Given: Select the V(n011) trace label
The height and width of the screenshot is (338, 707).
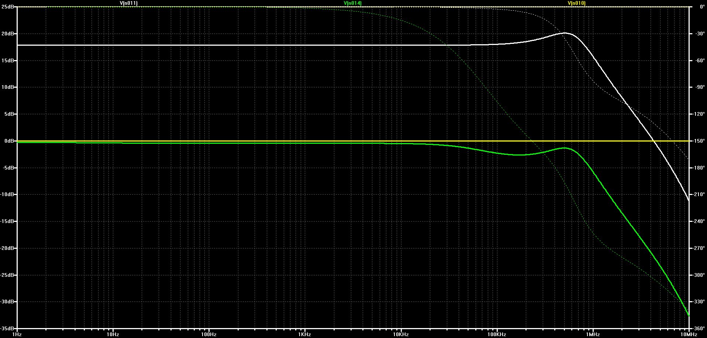Looking at the screenshot, I should click(129, 3).
